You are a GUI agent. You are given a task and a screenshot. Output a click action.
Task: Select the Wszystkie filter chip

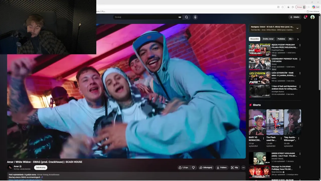point(255,39)
